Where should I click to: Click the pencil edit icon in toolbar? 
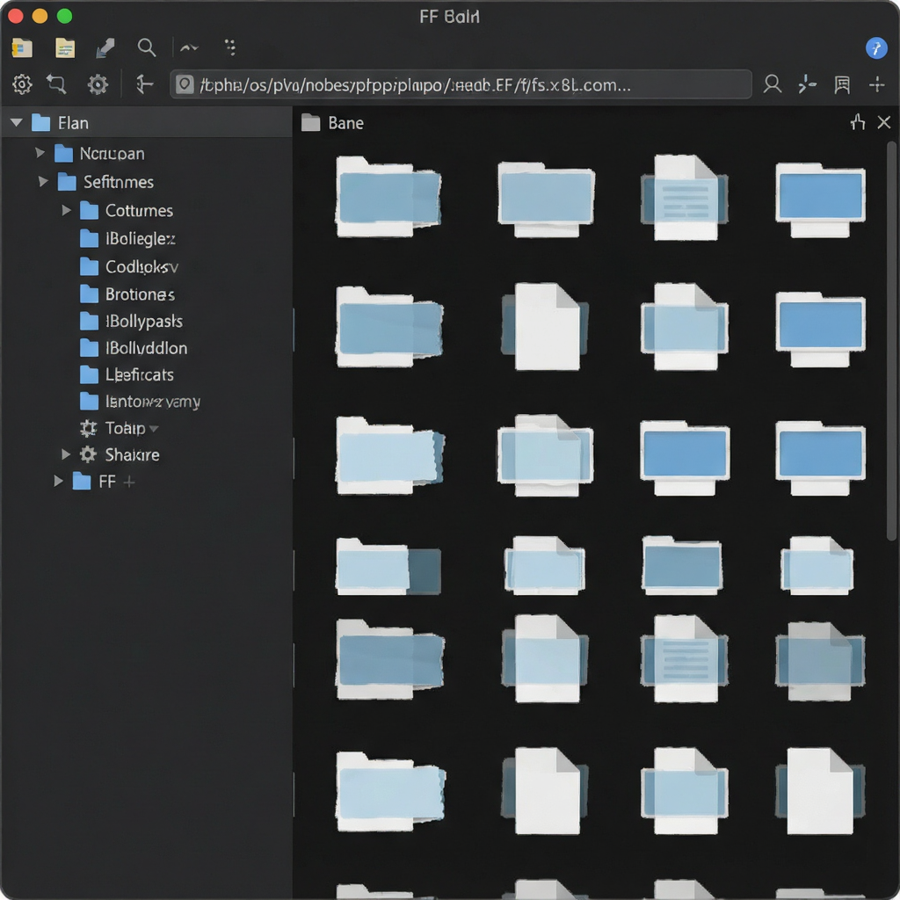point(105,48)
